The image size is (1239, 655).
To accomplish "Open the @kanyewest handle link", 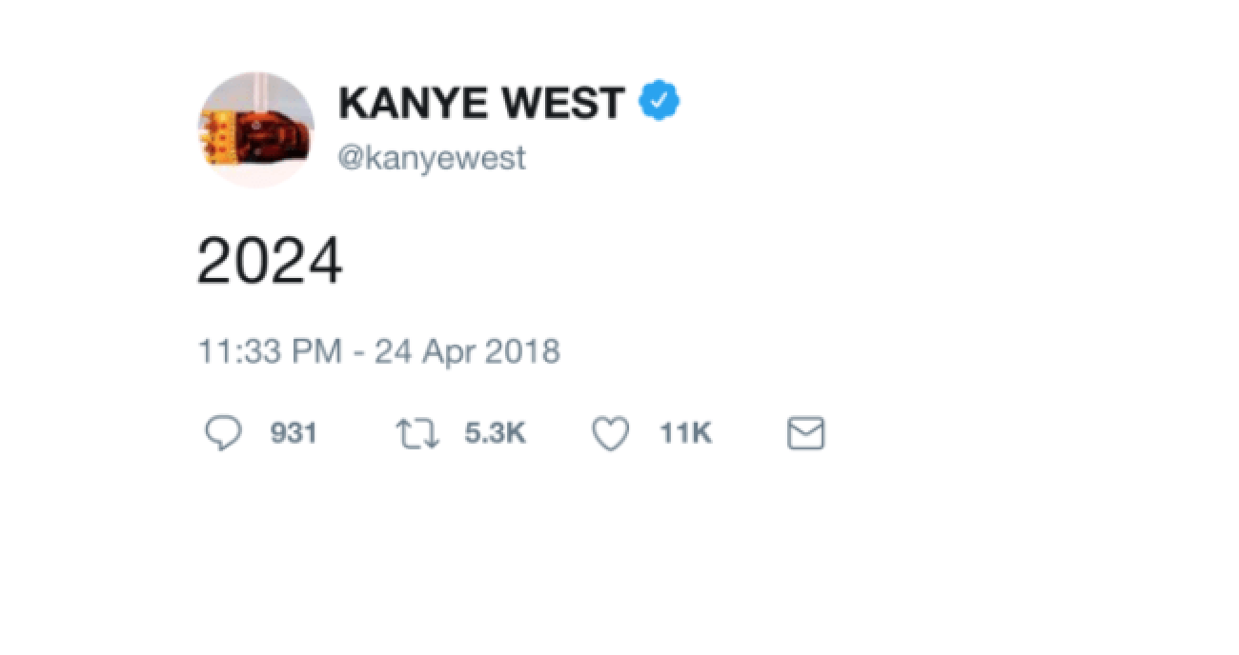I will (432, 157).
